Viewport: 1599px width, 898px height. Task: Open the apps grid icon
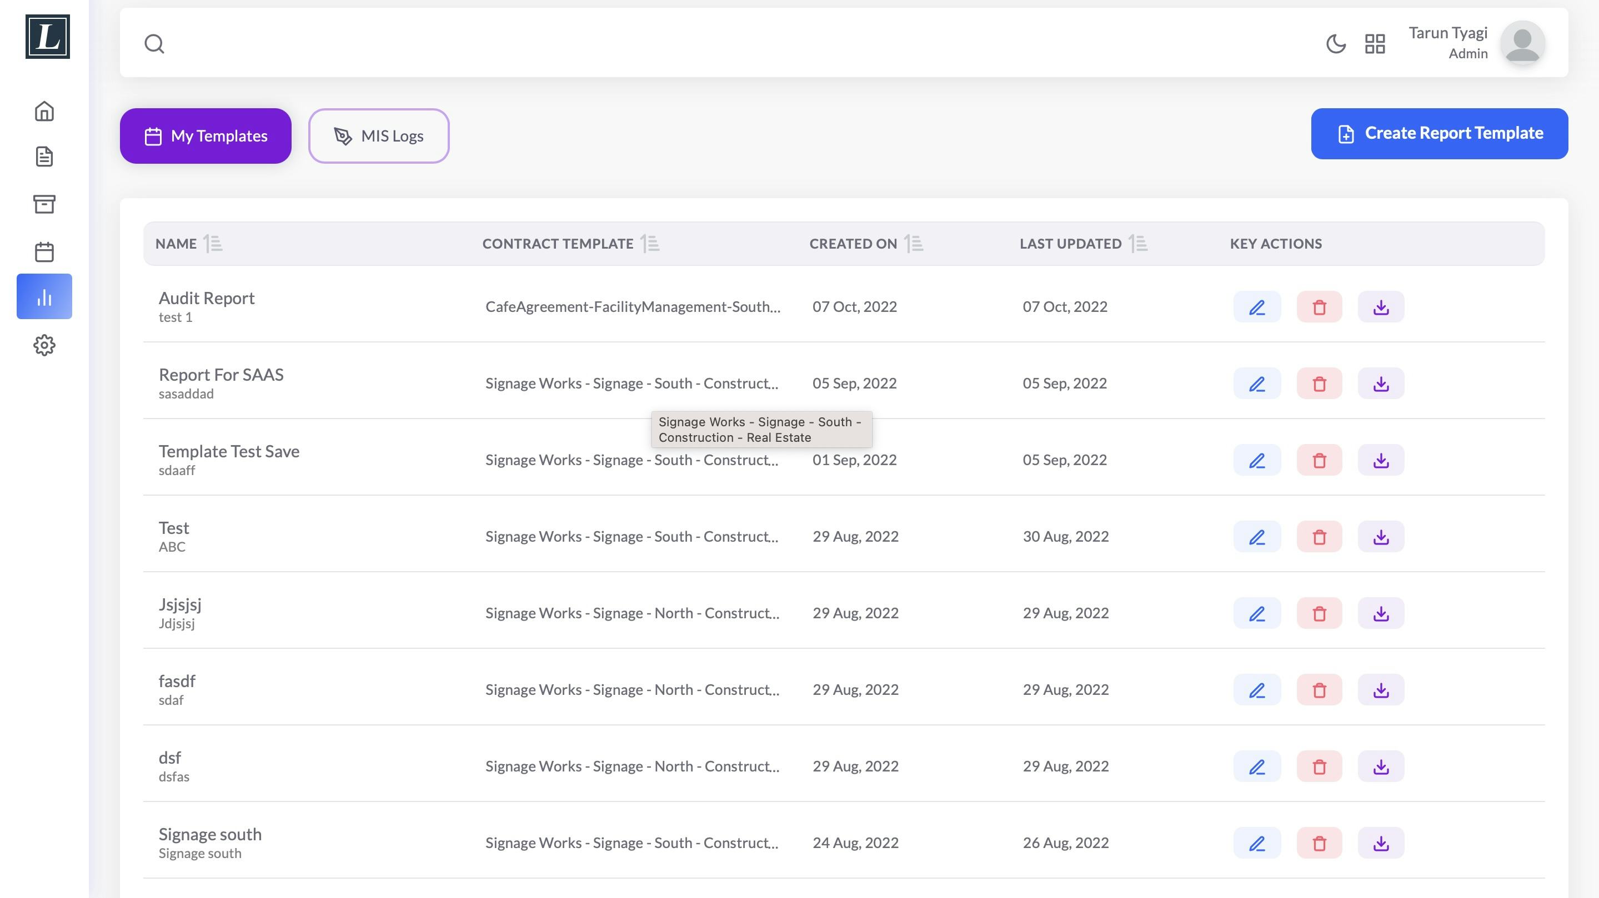(x=1375, y=44)
